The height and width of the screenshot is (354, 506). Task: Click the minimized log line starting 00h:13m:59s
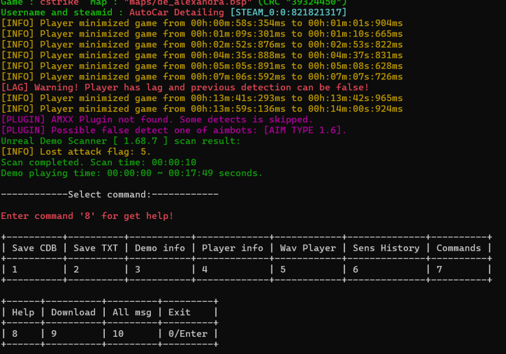click(202, 109)
